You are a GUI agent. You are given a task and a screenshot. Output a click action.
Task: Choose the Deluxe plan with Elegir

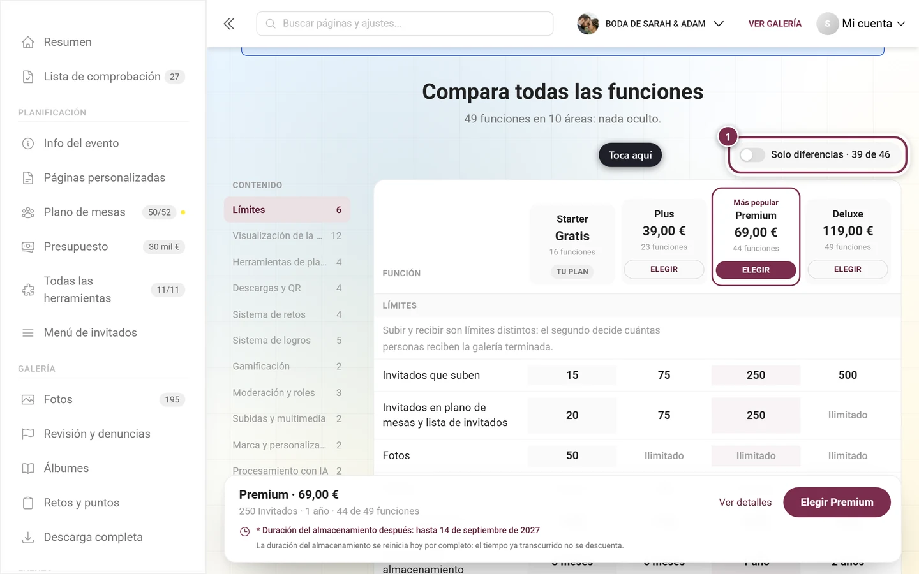point(848,269)
